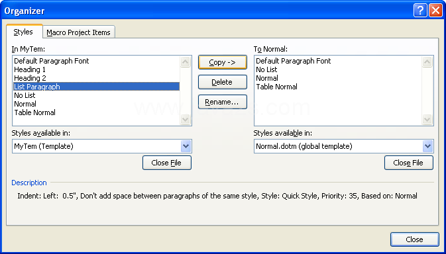Screen dimensions: 446x254
Task: Click Close File under the MyTem template
Action: (x=167, y=163)
